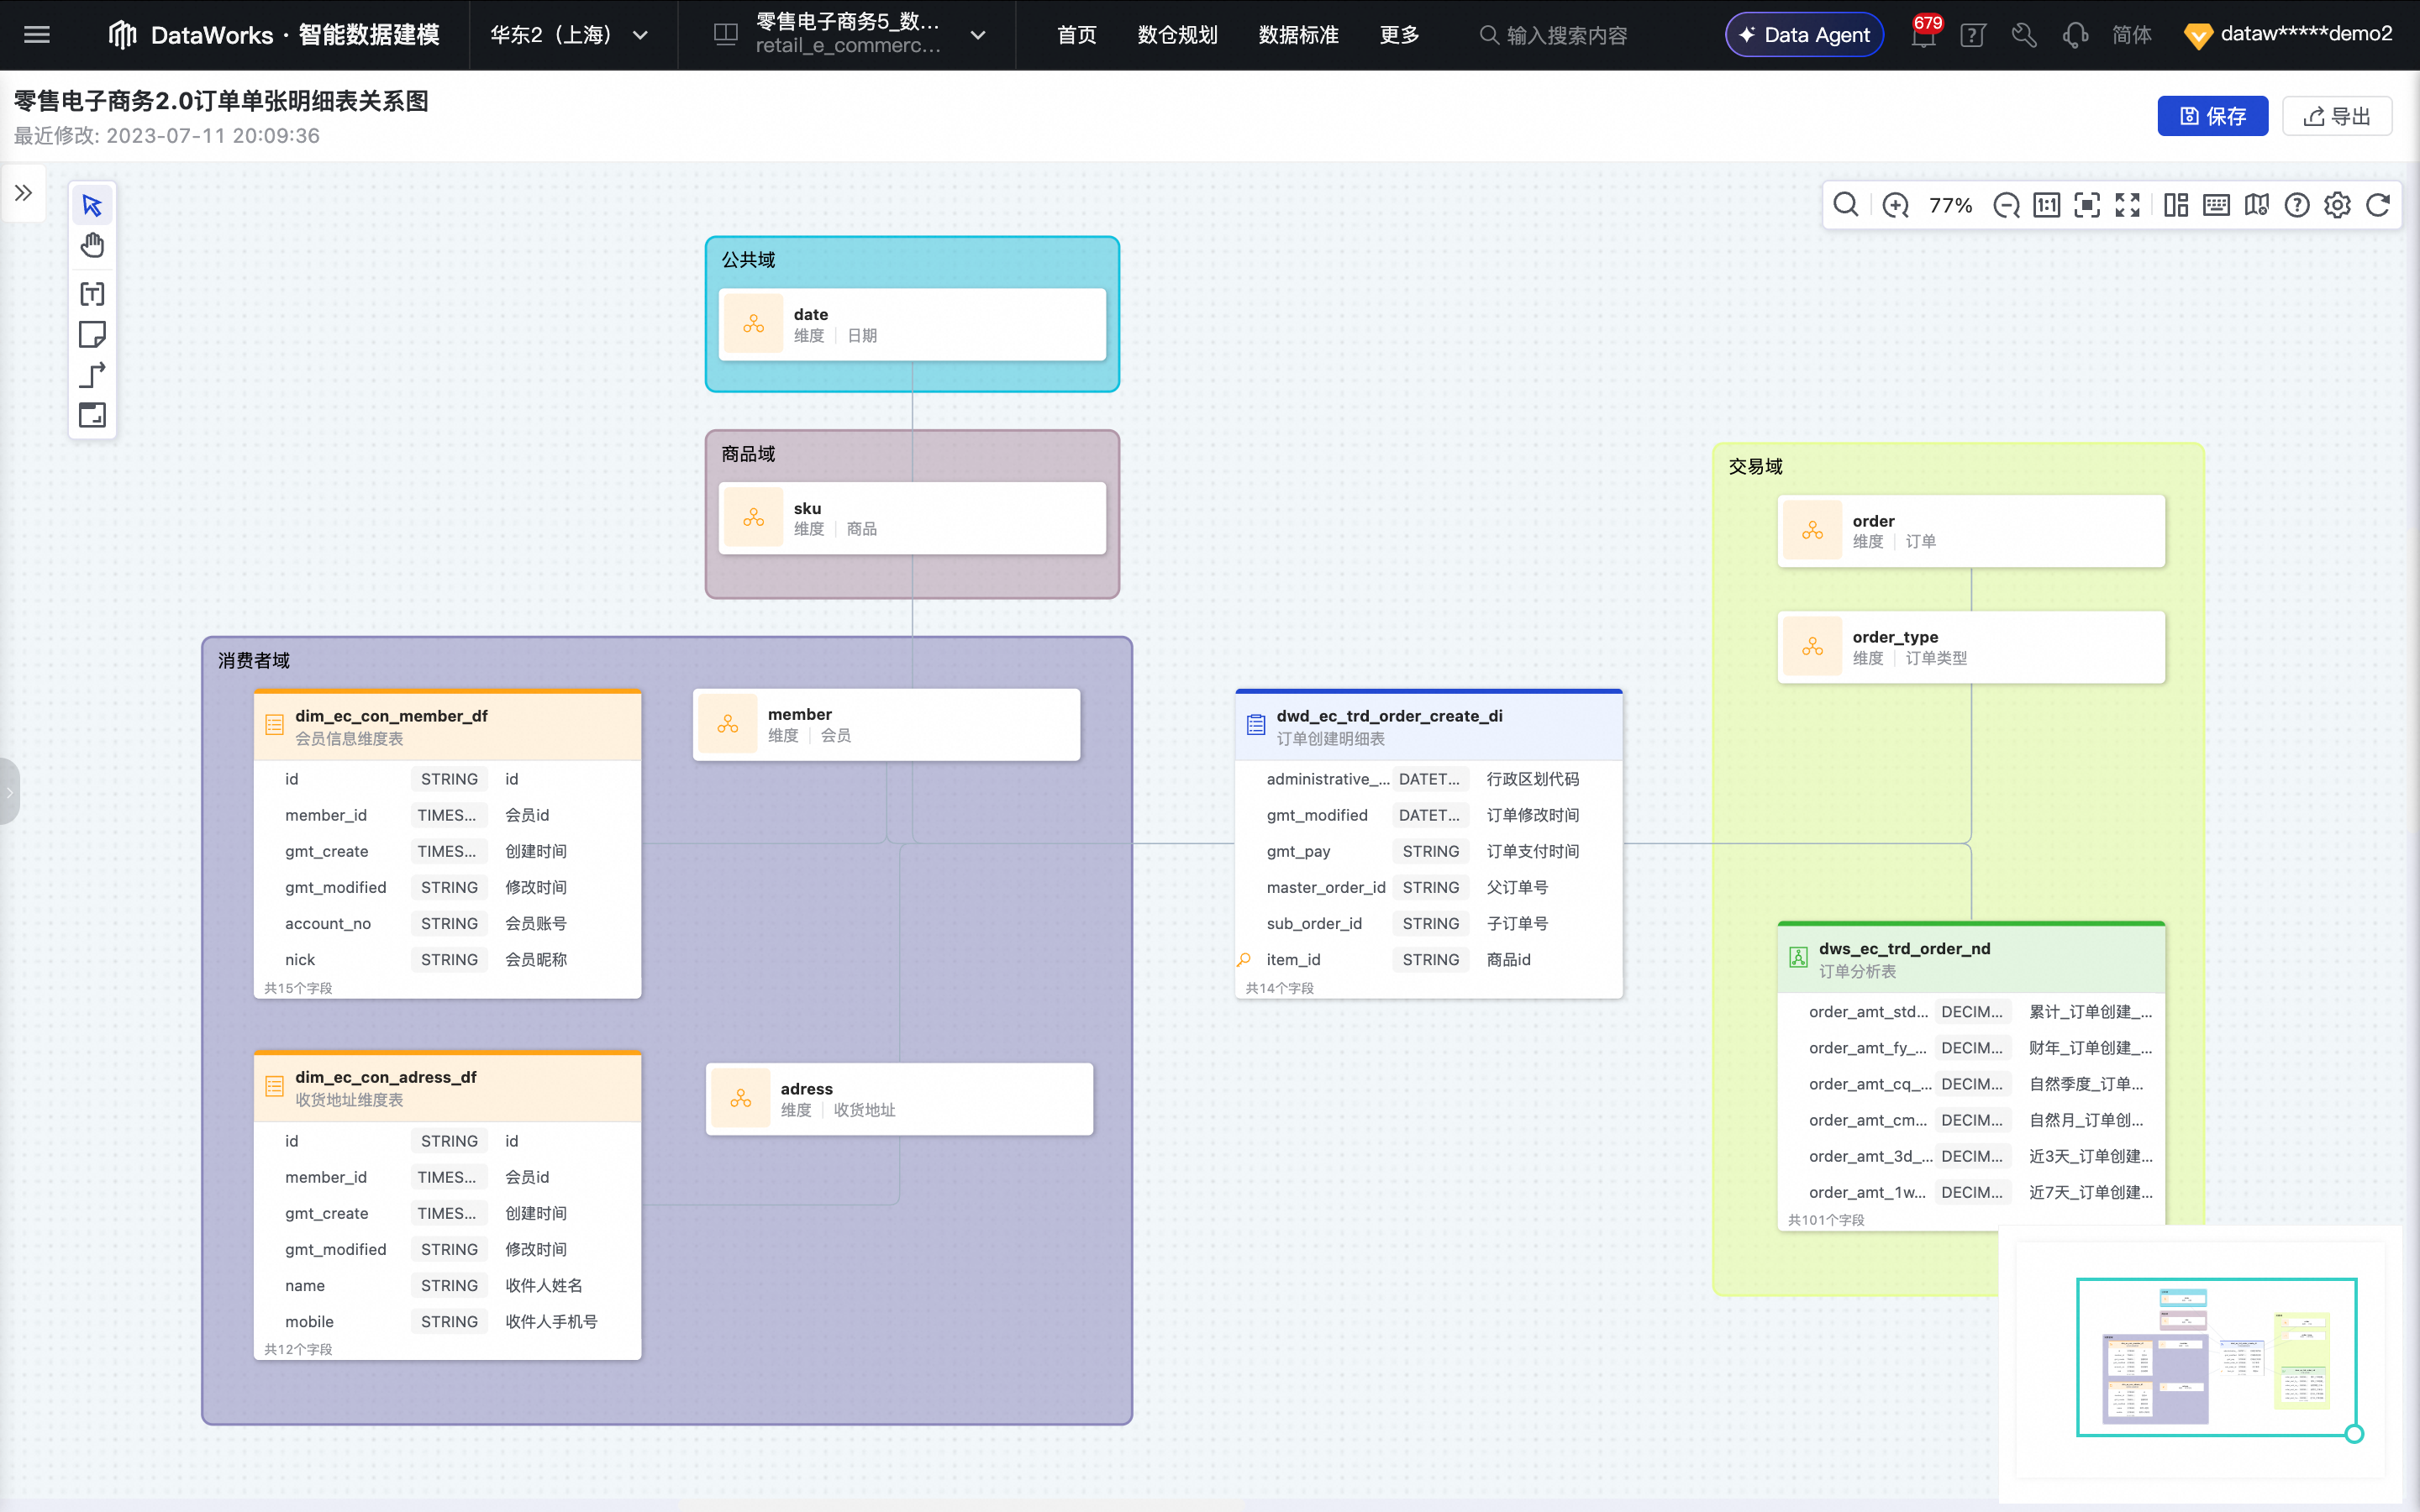This screenshot has height=1512, width=2420.
Task: Activate the hand pan tool
Action: click(x=92, y=245)
